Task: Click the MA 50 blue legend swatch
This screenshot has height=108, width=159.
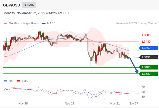Action: coord(44,23)
